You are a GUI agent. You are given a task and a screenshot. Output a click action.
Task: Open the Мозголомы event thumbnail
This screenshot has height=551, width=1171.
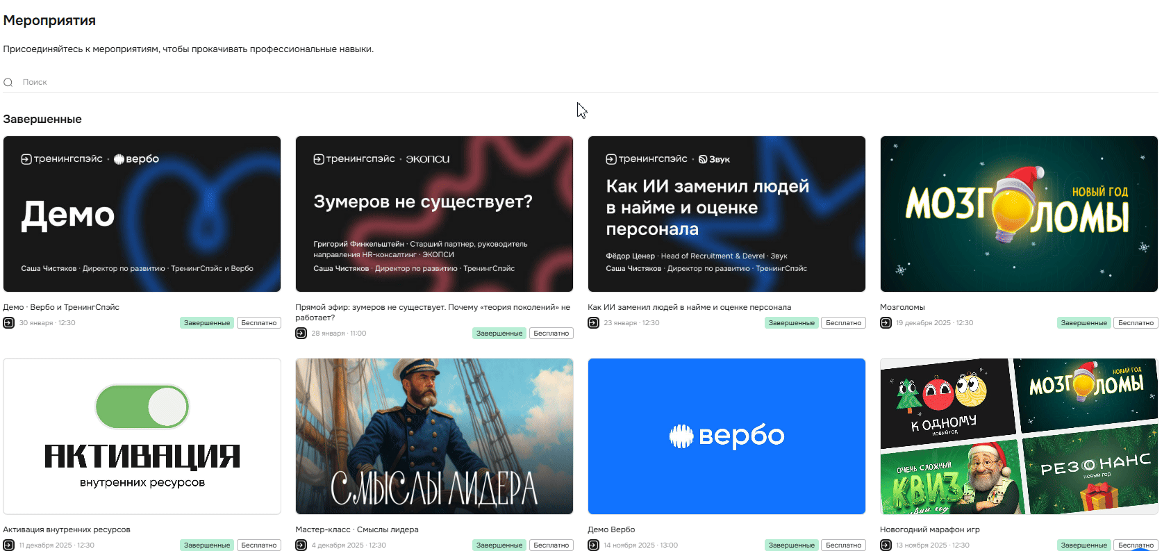point(1020,214)
